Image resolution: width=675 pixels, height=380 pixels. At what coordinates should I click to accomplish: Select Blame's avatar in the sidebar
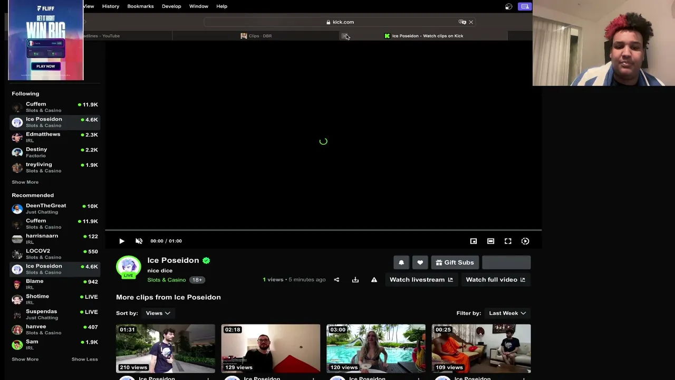pyautogui.click(x=17, y=284)
